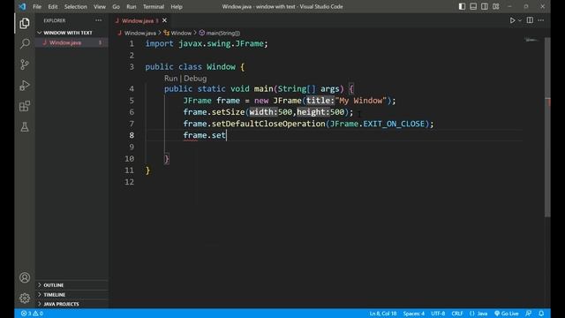Image resolution: width=565 pixels, height=318 pixels.
Task: Open editor More Actions ellipsis
Action: click(541, 20)
